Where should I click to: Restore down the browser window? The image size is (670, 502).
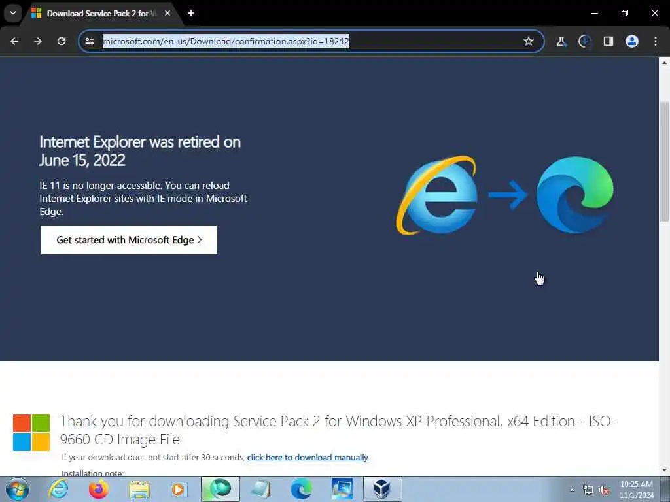pyautogui.click(x=625, y=13)
